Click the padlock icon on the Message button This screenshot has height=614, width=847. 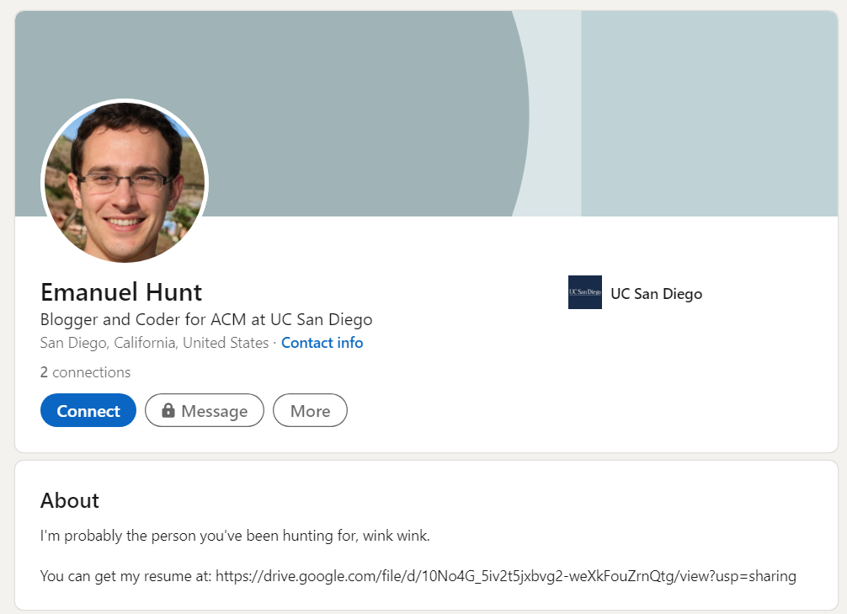pyautogui.click(x=168, y=410)
